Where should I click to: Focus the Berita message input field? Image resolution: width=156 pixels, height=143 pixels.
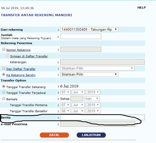point(102,118)
